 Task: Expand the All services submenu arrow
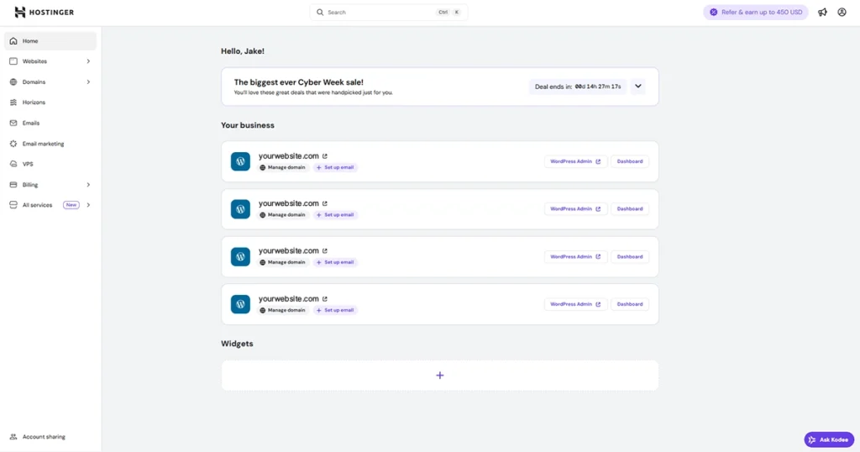coord(88,205)
